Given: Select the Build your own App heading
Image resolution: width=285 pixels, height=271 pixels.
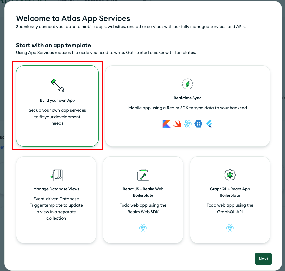Looking at the screenshot, I should pyautogui.click(x=57, y=100).
